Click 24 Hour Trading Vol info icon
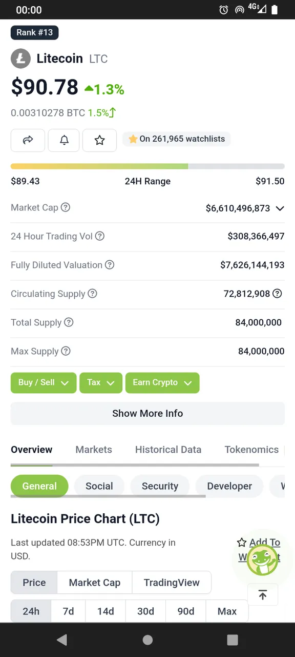The image size is (295, 657). pyautogui.click(x=100, y=236)
